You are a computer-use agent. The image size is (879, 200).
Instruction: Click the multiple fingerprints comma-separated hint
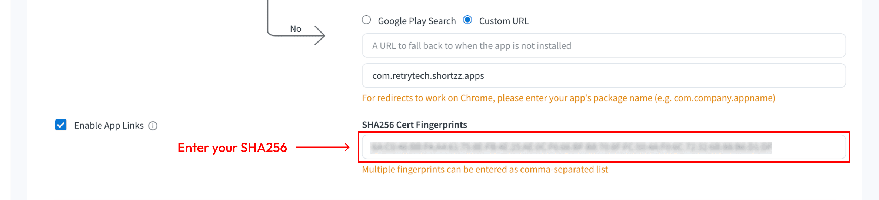click(485, 169)
